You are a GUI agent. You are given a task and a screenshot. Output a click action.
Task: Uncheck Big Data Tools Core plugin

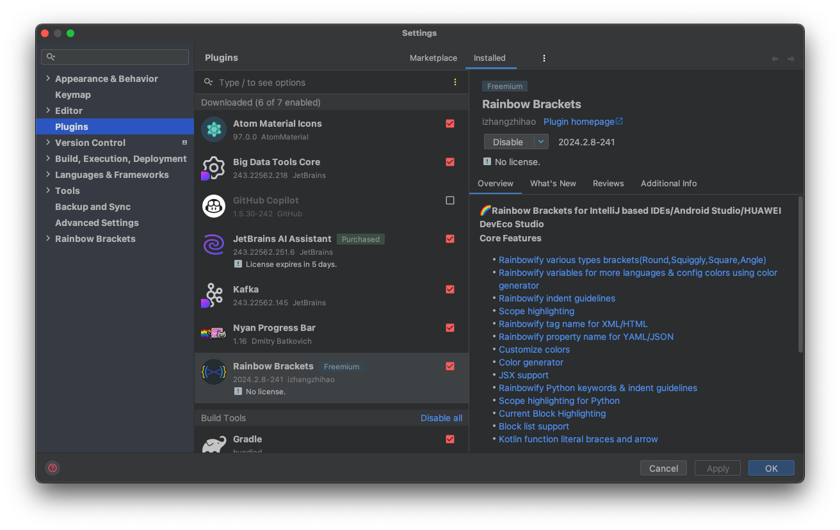[450, 162]
